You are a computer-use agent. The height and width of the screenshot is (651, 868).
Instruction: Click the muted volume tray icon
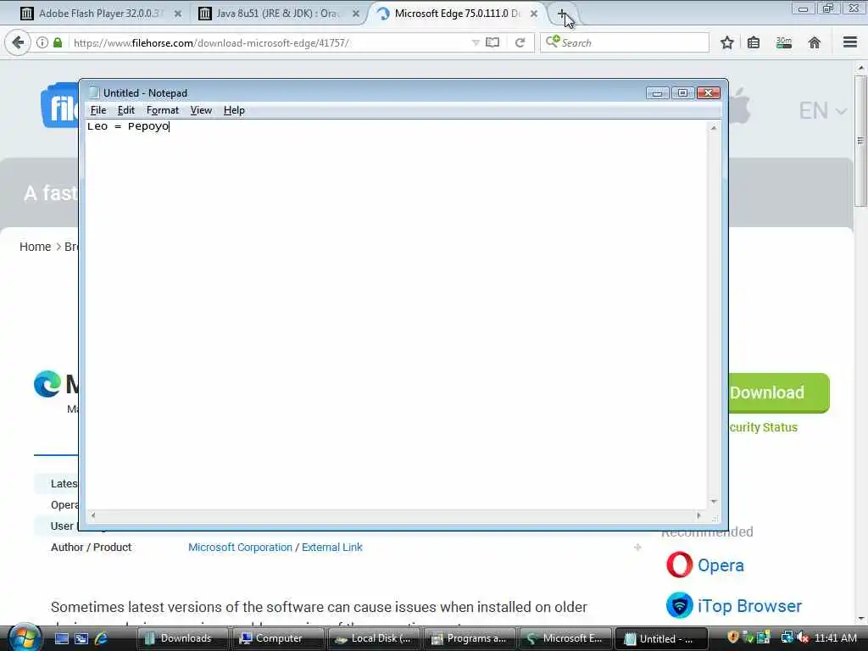[802, 638]
